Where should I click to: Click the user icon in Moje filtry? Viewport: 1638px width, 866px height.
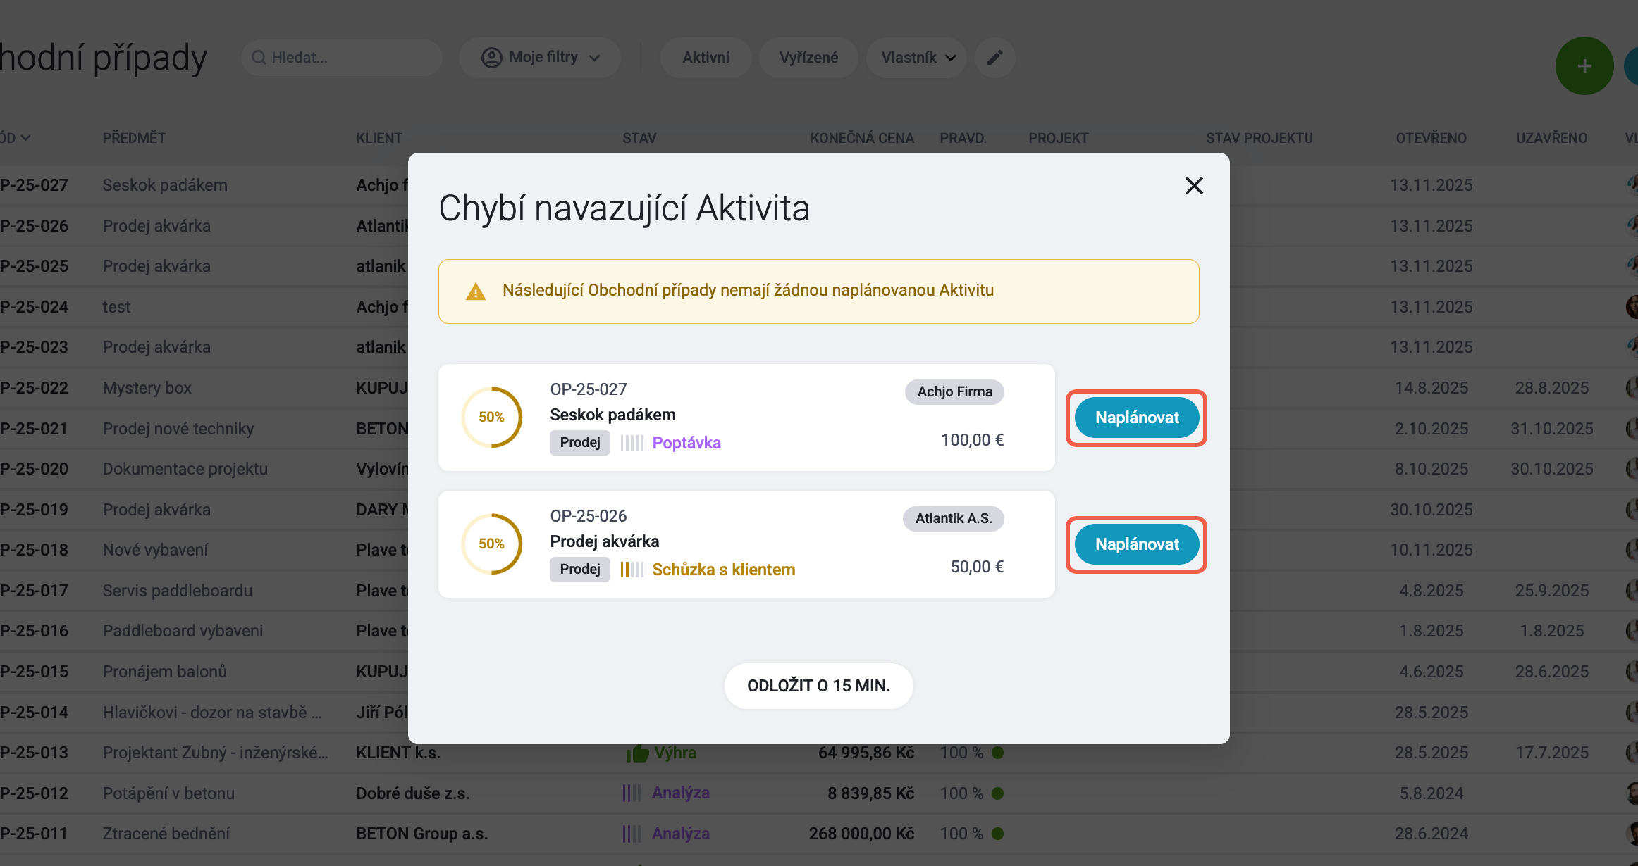pos(491,58)
